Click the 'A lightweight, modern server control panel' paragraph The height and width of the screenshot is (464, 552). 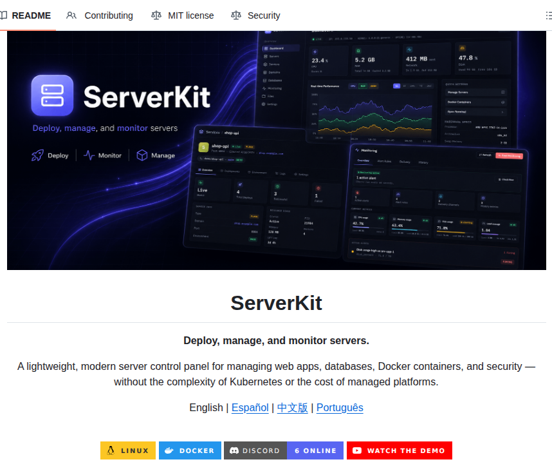click(x=277, y=374)
